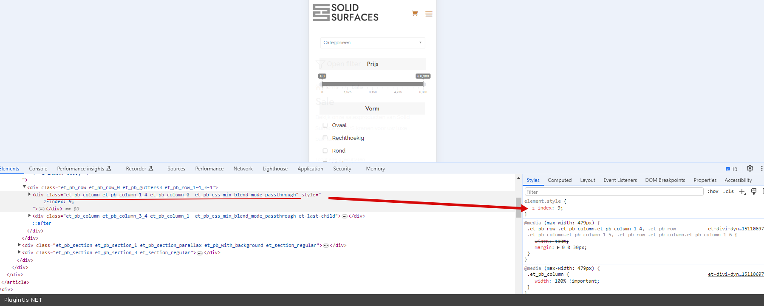Check the Rechthoekig checkbox
This screenshot has width=764, height=306.
pyautogui.click(x=325, y=138)
